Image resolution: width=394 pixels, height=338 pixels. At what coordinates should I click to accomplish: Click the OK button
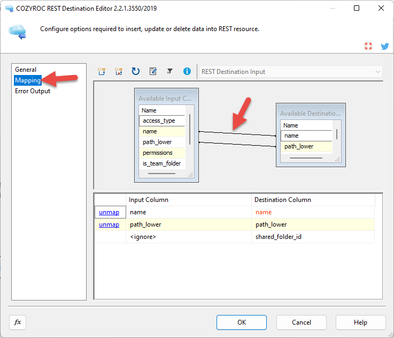pos(242,322)
